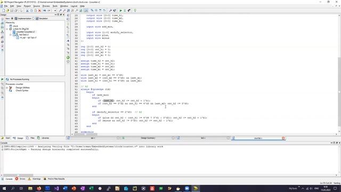
Task: Open Windows Start menu
Action: click(x=4, y=188)
